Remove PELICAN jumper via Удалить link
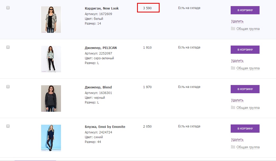 coord(237,61)
